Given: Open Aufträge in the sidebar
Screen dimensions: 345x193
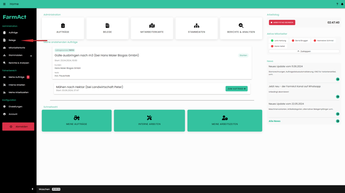Looking at the screenshot, I should 13,32.
